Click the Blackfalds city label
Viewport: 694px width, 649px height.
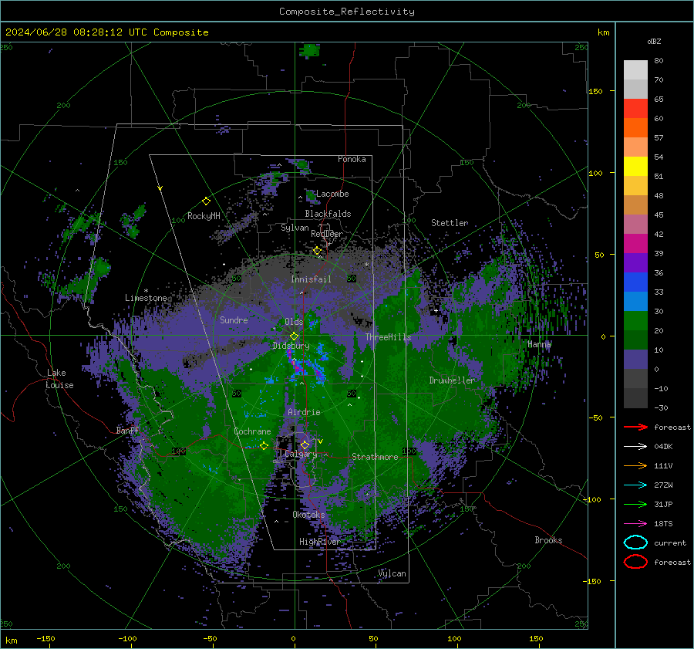pos(328,214)
